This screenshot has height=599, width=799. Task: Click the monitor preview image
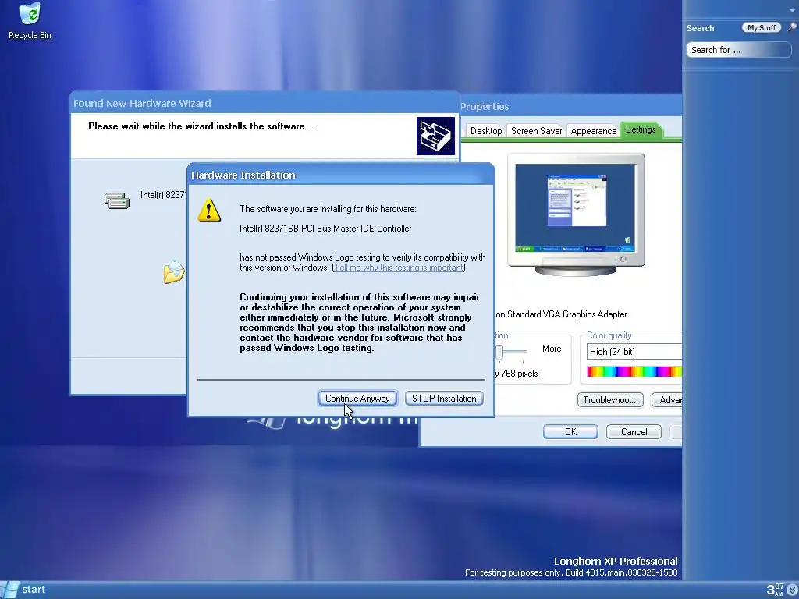pos(576,214)
